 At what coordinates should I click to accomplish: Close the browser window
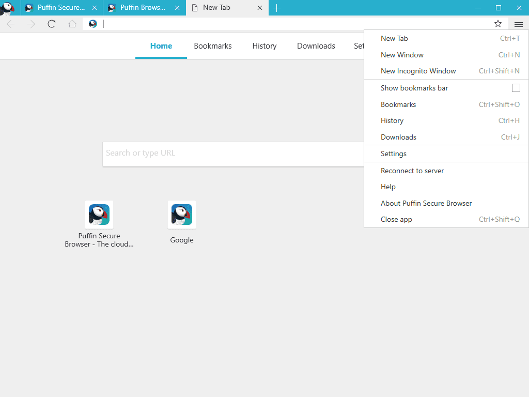pyautogui.click(x=519, y=8)
